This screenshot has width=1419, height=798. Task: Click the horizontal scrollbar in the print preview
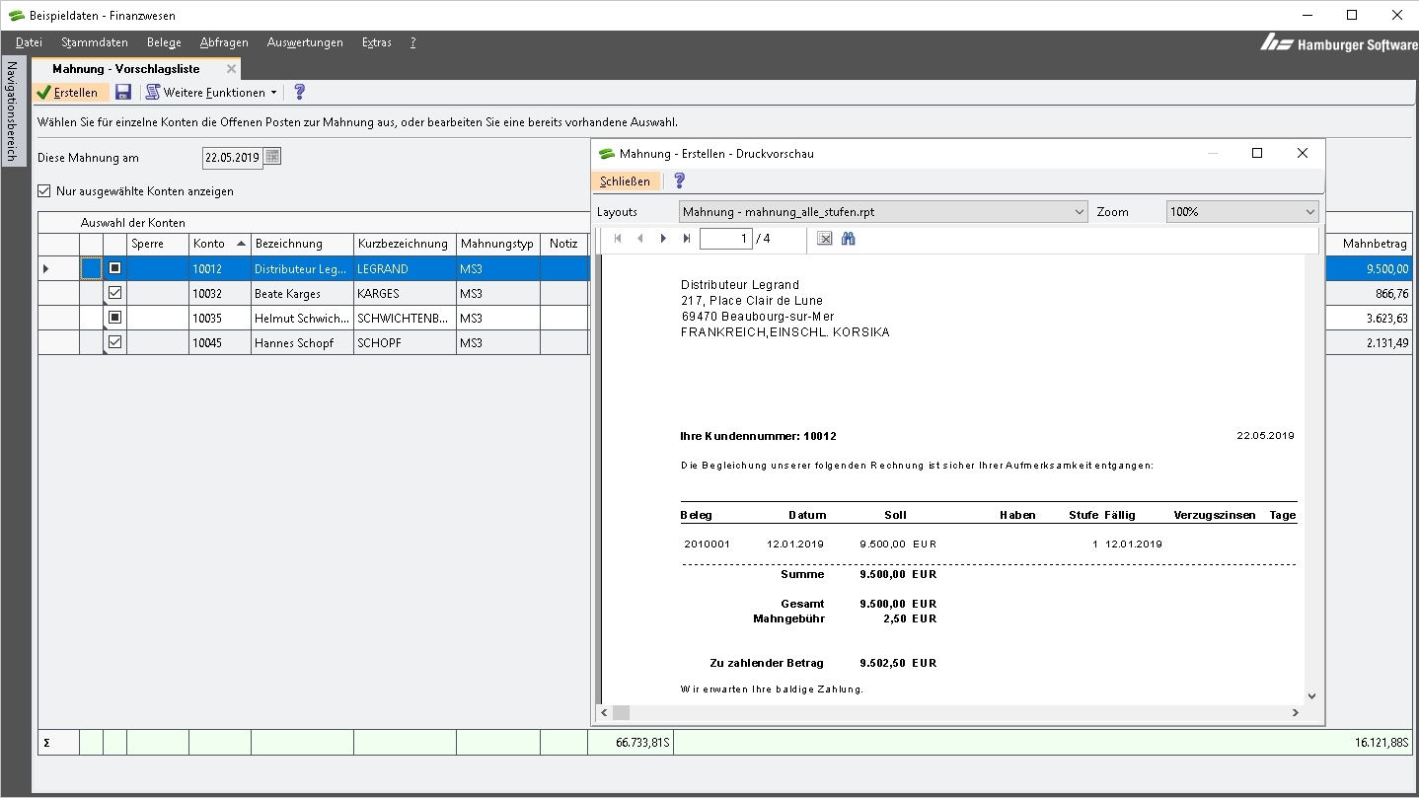(947, 712)
